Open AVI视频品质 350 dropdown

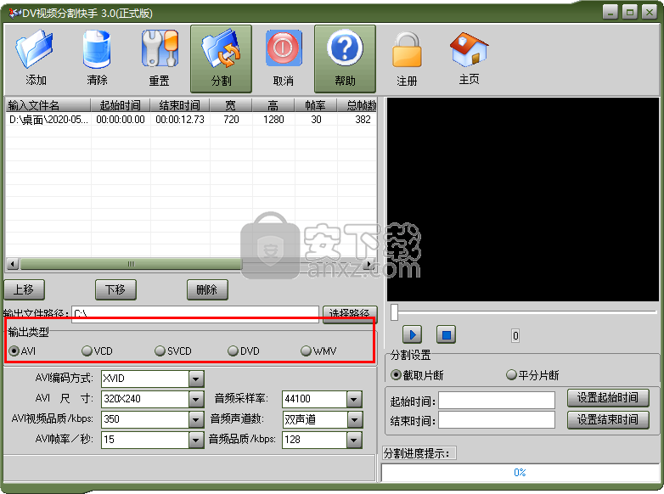coord(196,419)
